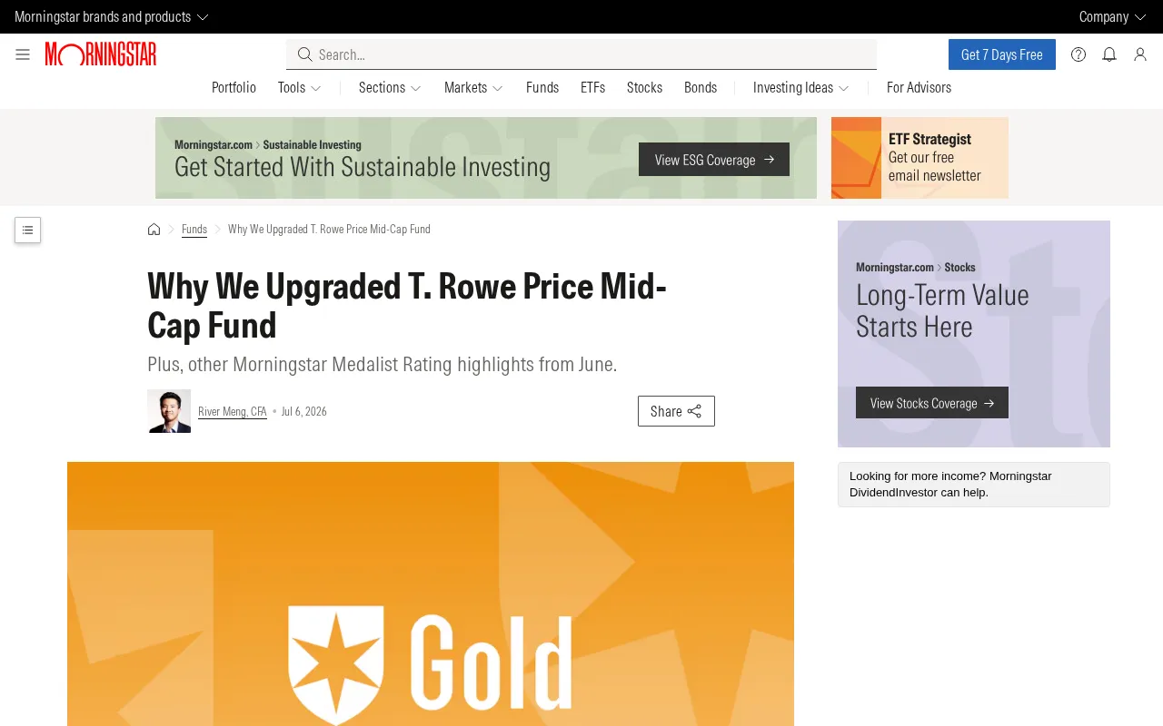Click View Stocks Coverage button
The height and width of the screenshot is (726, 1163).
[x=932, y=403]
